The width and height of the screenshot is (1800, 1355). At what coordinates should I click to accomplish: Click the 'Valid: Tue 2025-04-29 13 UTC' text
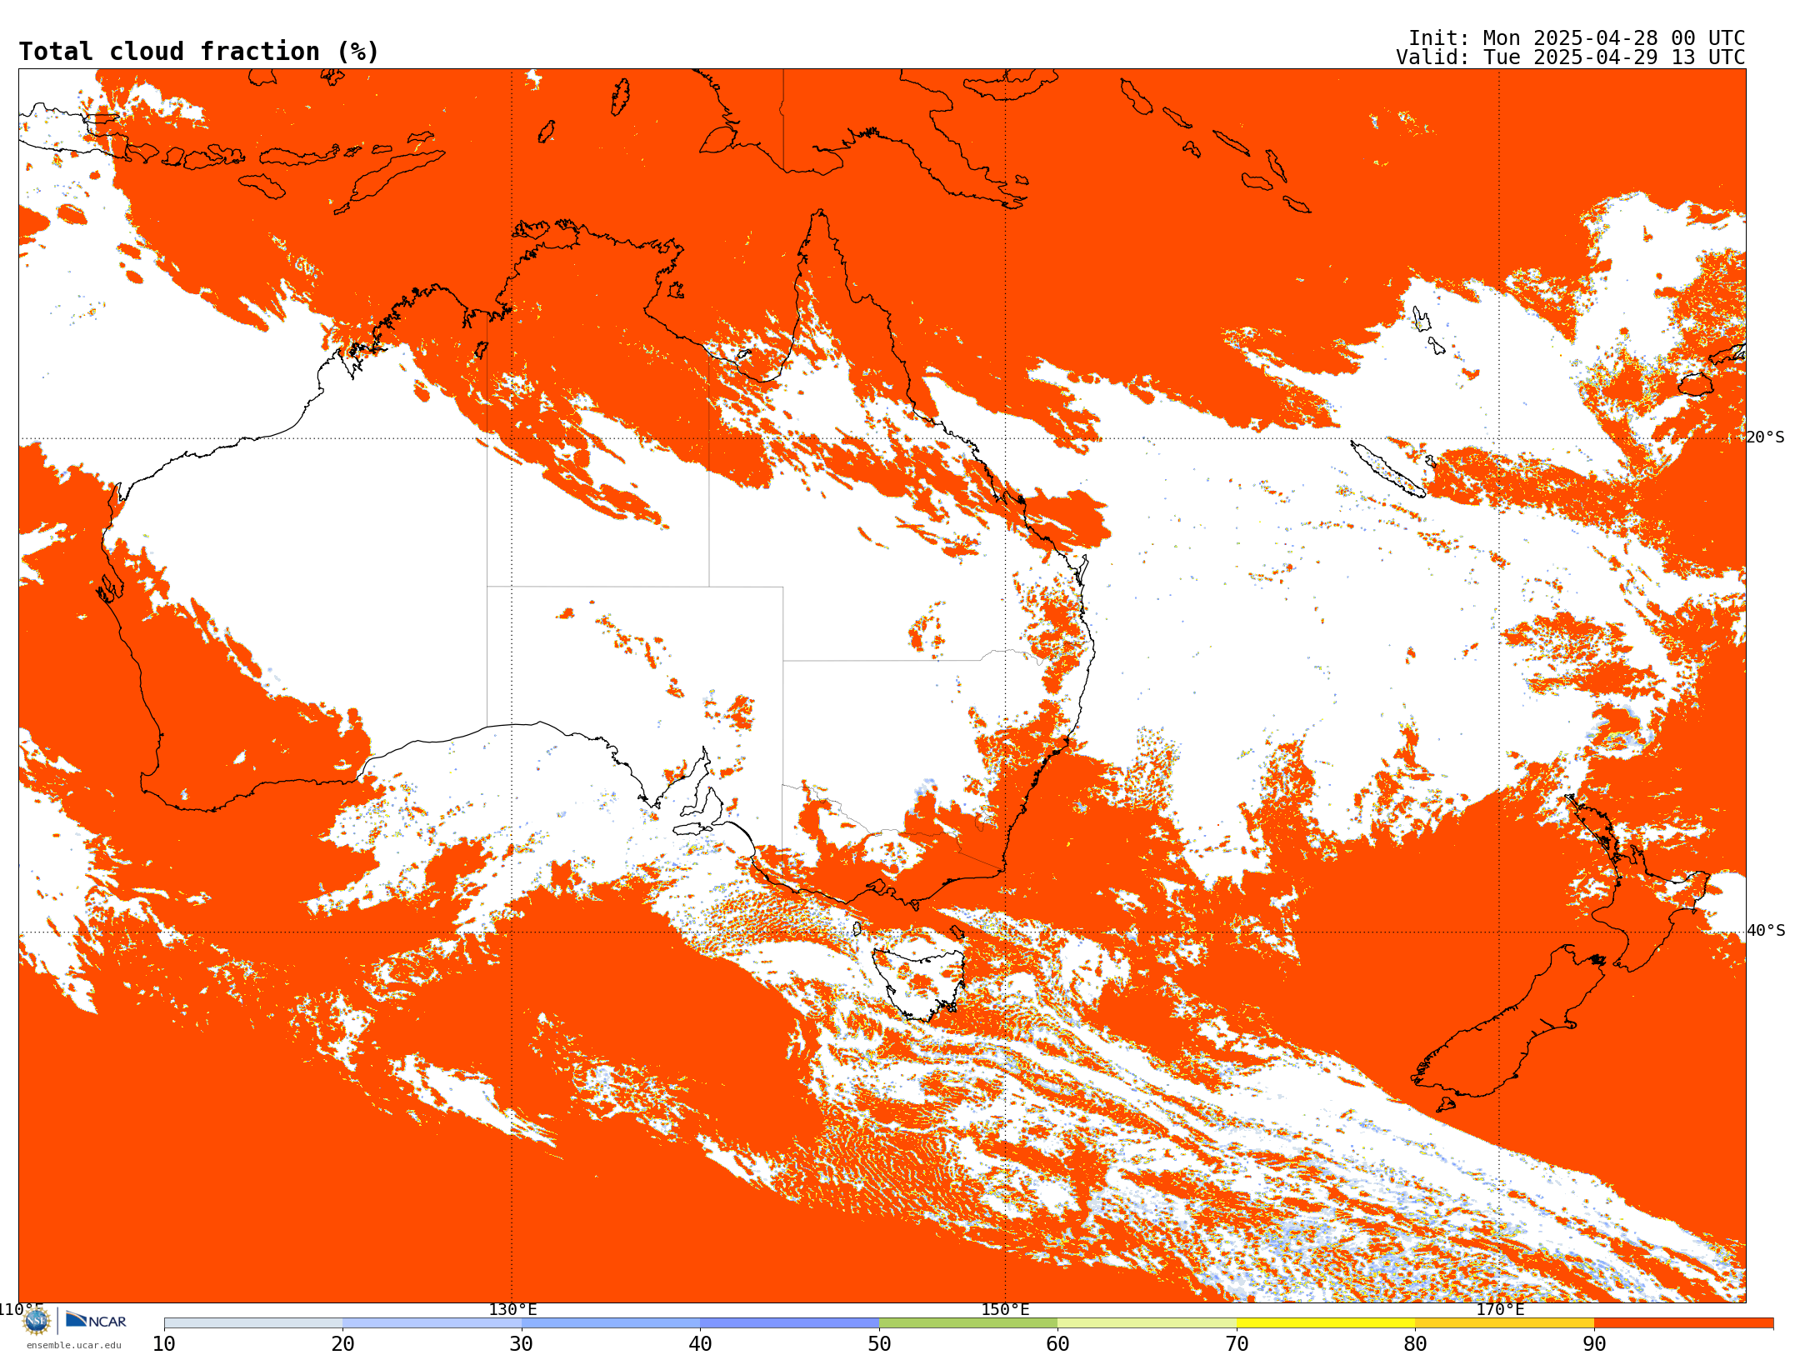pos(1571,57)
